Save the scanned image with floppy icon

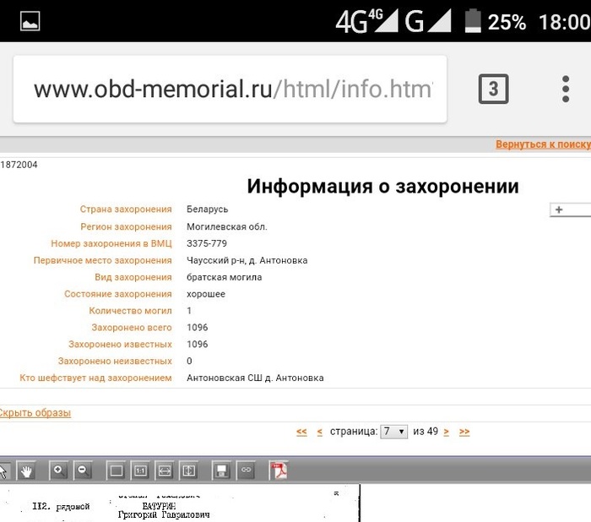(221, 470)
